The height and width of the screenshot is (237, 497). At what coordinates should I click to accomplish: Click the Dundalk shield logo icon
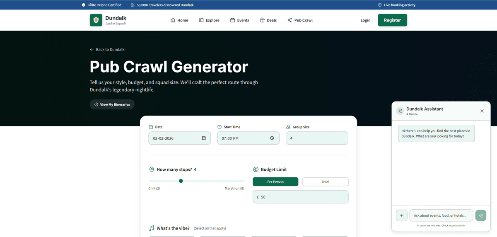click(x=96, y=20)
